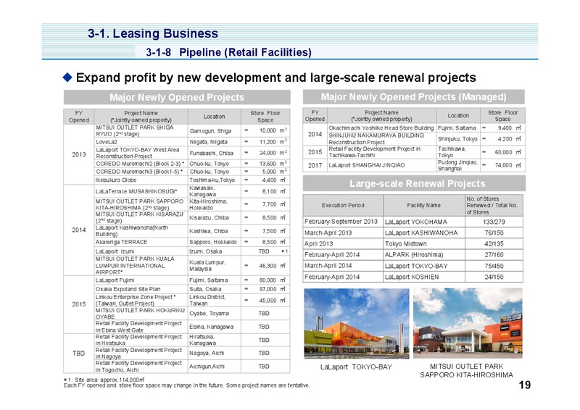Click the 'Facility Name' column header

[x=424, y=205]
